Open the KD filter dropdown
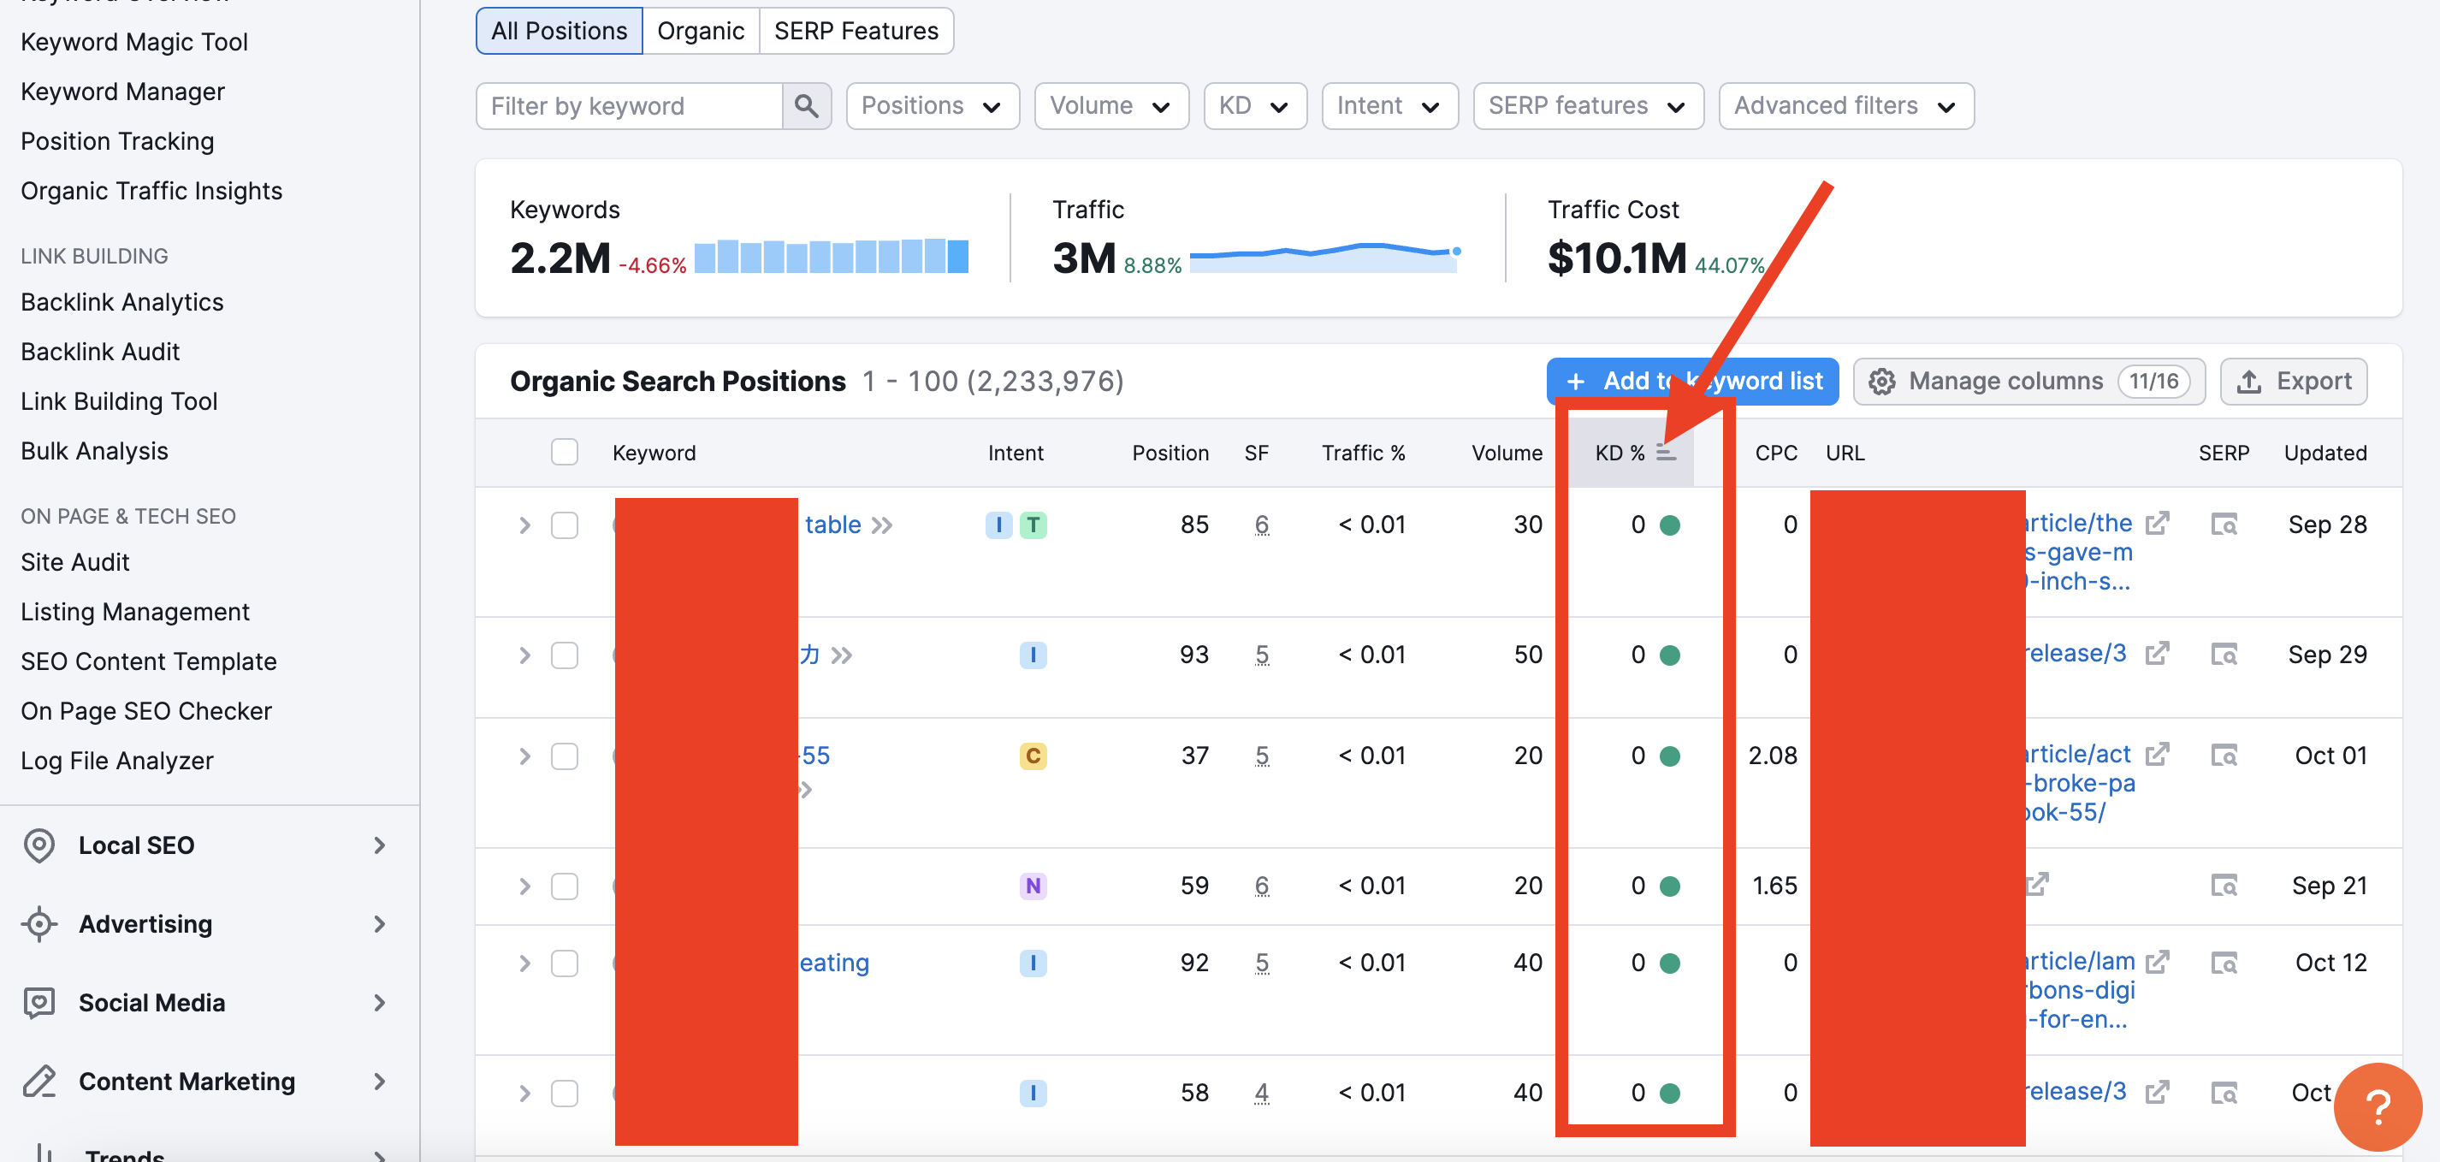The image size is (2440, 1162). 1255,106
